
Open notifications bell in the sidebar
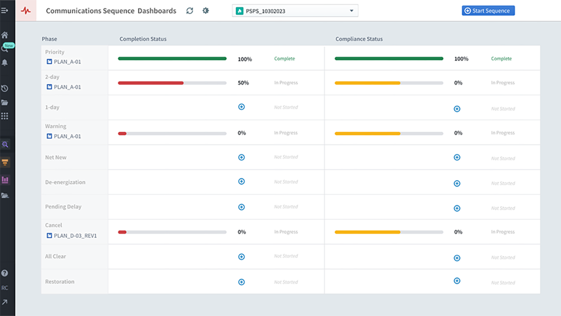5,63
